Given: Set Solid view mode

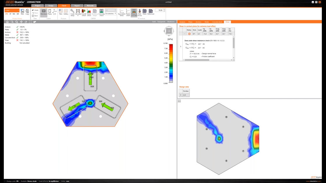Looking at the screenshot, I should click(154, 22).
